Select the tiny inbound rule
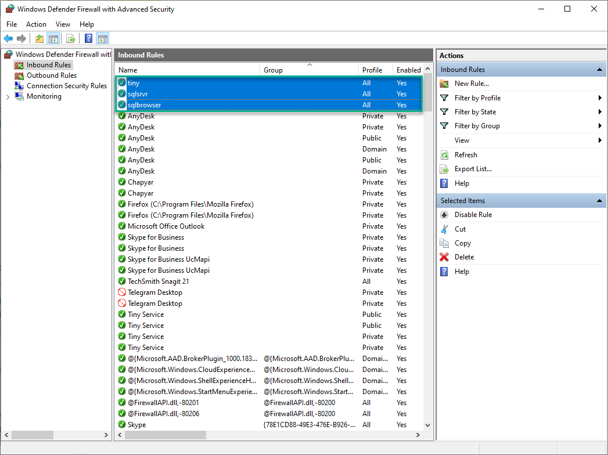Image resolution: width=608 pixels, height=455 pixels. pyautogui.click(x=269, y=82)
